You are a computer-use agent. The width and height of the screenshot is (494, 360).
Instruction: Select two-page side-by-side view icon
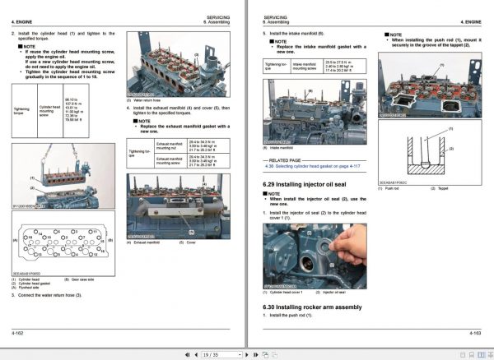[x=481, y=355]
